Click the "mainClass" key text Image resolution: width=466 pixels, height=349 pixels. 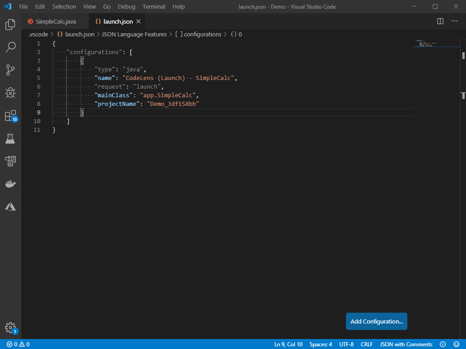(113, 95)
